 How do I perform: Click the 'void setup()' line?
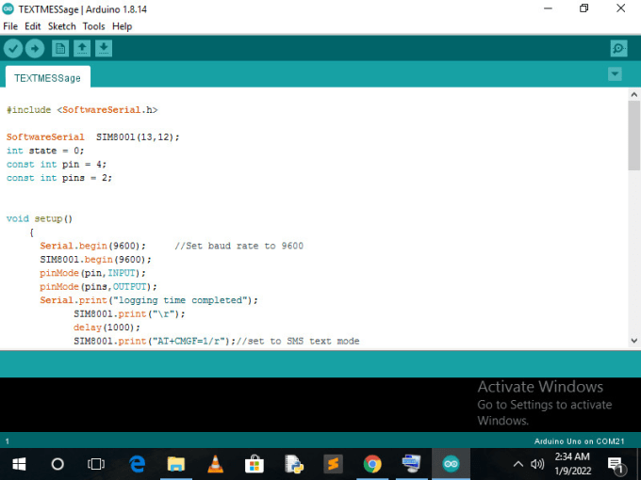[40, 218]
